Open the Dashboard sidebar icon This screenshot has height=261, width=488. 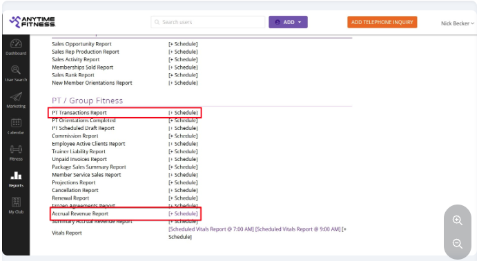(16, 47)
